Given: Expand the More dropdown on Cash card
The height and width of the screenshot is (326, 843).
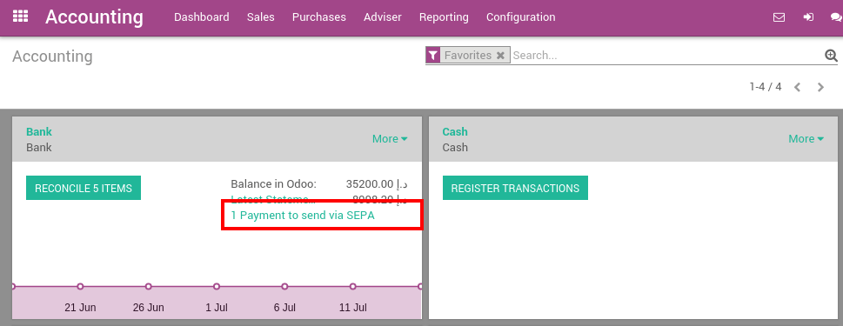Looking at the screenshot, I should pos(806,138).
